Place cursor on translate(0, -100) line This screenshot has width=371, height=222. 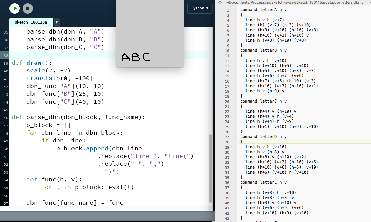(59, 78)
